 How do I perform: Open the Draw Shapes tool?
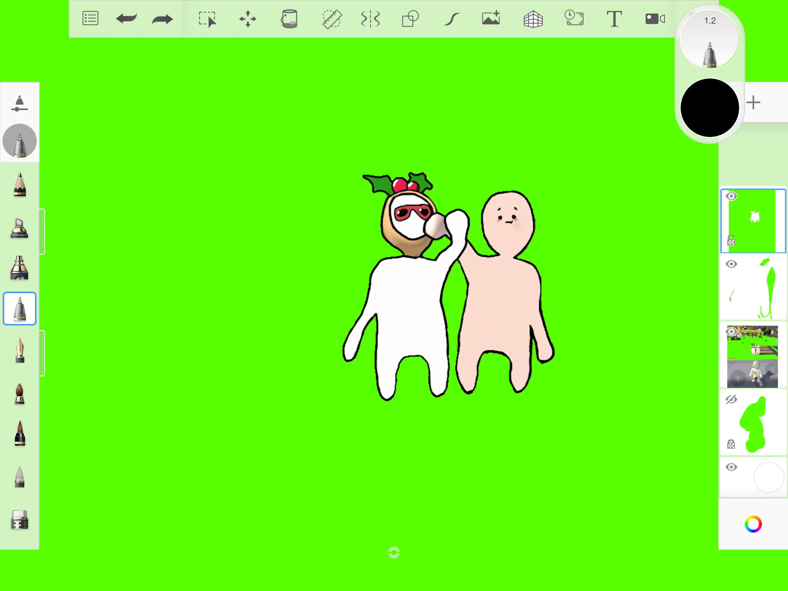click(410, 18)
